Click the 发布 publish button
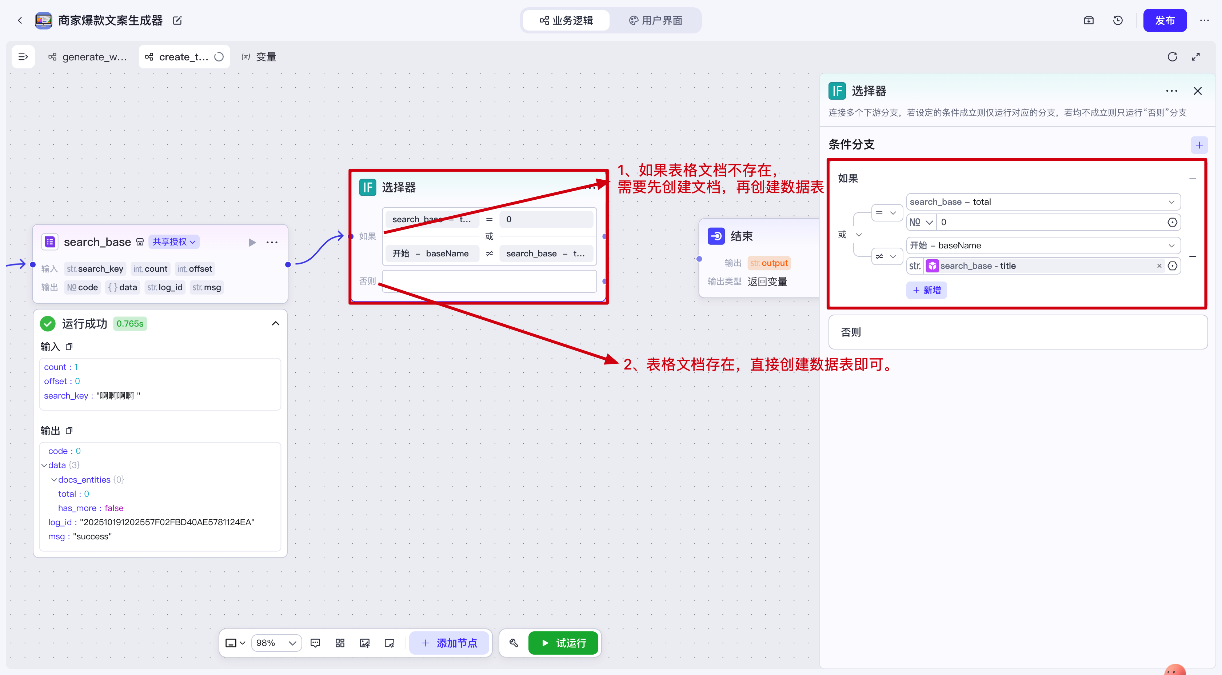 [1164, 20]
